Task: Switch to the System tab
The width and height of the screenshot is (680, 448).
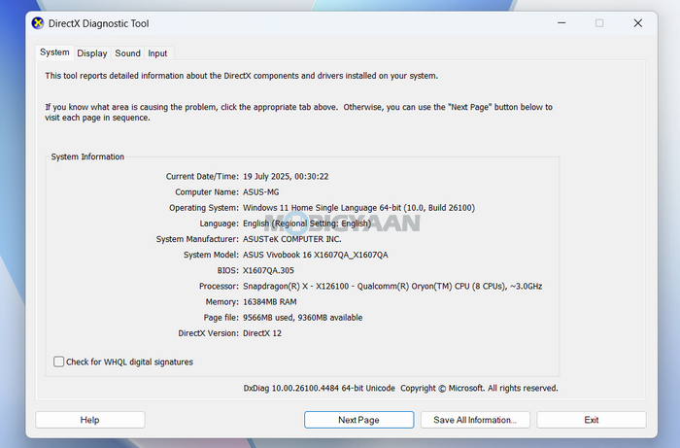Action: [x=54, y=52]
